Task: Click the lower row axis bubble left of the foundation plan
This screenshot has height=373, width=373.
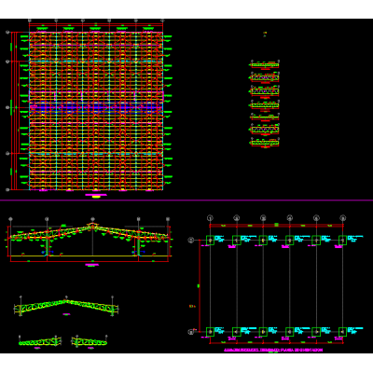Action: click(x=191, y=332)
